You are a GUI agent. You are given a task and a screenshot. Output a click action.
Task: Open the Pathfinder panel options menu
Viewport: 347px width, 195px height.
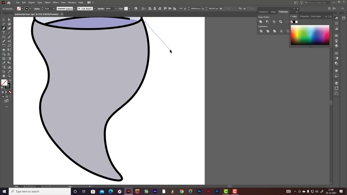click(297, 12)
